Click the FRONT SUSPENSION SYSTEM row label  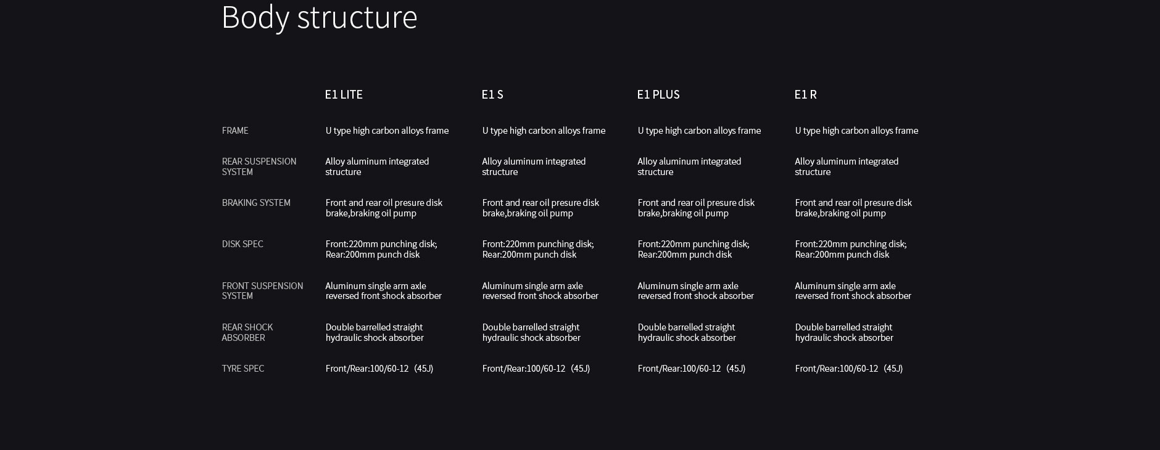coord(262,290)
